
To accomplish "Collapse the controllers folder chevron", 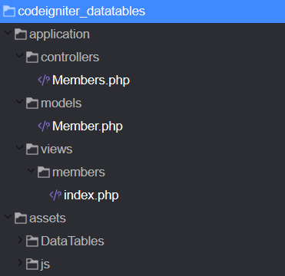I will pyautogui.click(x=20, y=56).
